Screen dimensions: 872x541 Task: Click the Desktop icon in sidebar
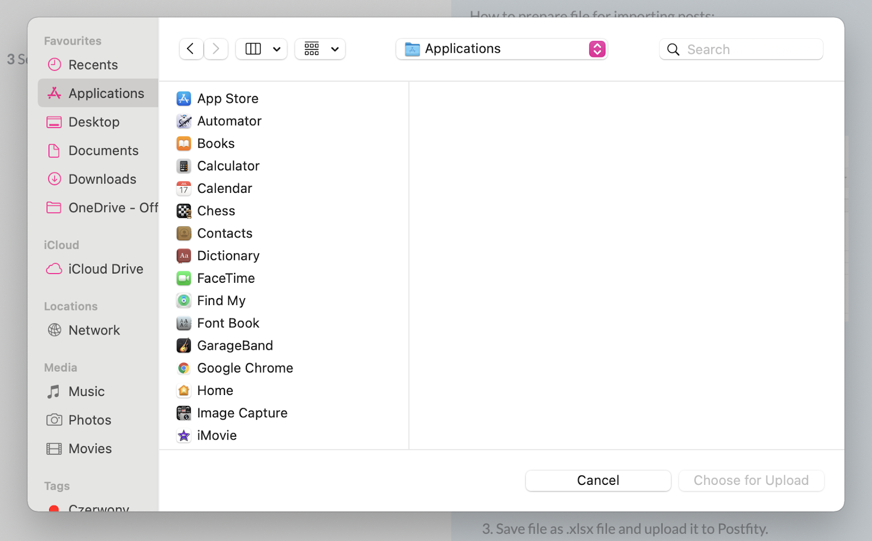(x=54, y=122)
